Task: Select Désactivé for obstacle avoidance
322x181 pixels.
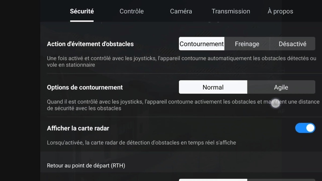Action: pyautogui.click(x=292, y=44)
